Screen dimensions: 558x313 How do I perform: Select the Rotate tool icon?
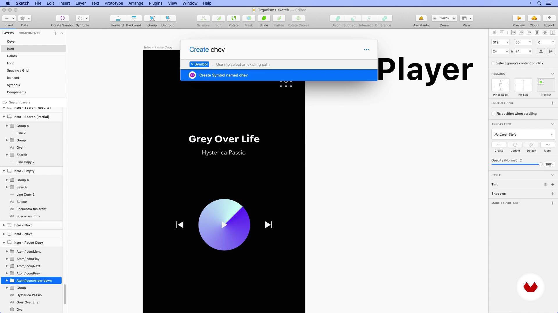[x=233, y=18]
